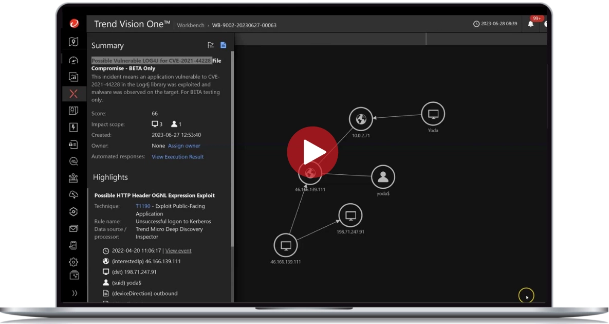Click breadcrumb WB-9002-20230627-00063
The height and width of the screenshot is (324, 609).
pyautogui.click(x=244, y=25)
